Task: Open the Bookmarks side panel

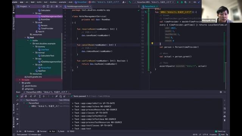Action: pos(14,122)
